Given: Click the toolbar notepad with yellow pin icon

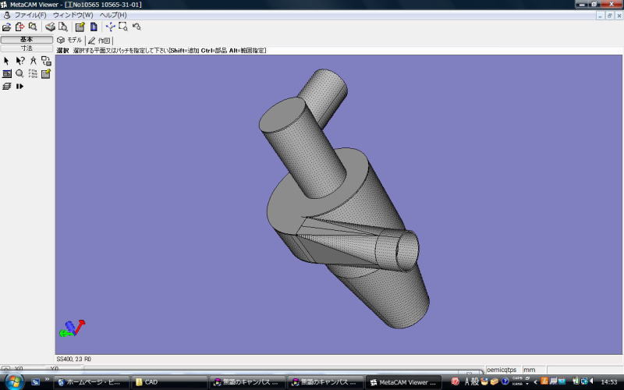Looking at the screenshot, I should tap(80, 27).
